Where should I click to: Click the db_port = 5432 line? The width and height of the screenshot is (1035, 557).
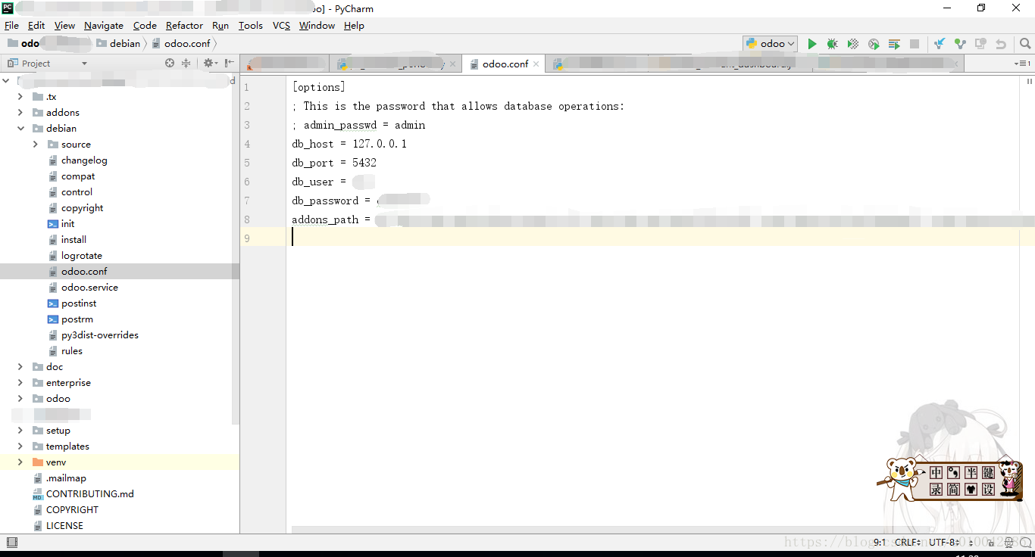click(334, 163)
